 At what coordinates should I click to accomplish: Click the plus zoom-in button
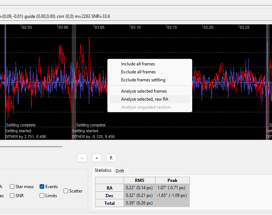97,158
